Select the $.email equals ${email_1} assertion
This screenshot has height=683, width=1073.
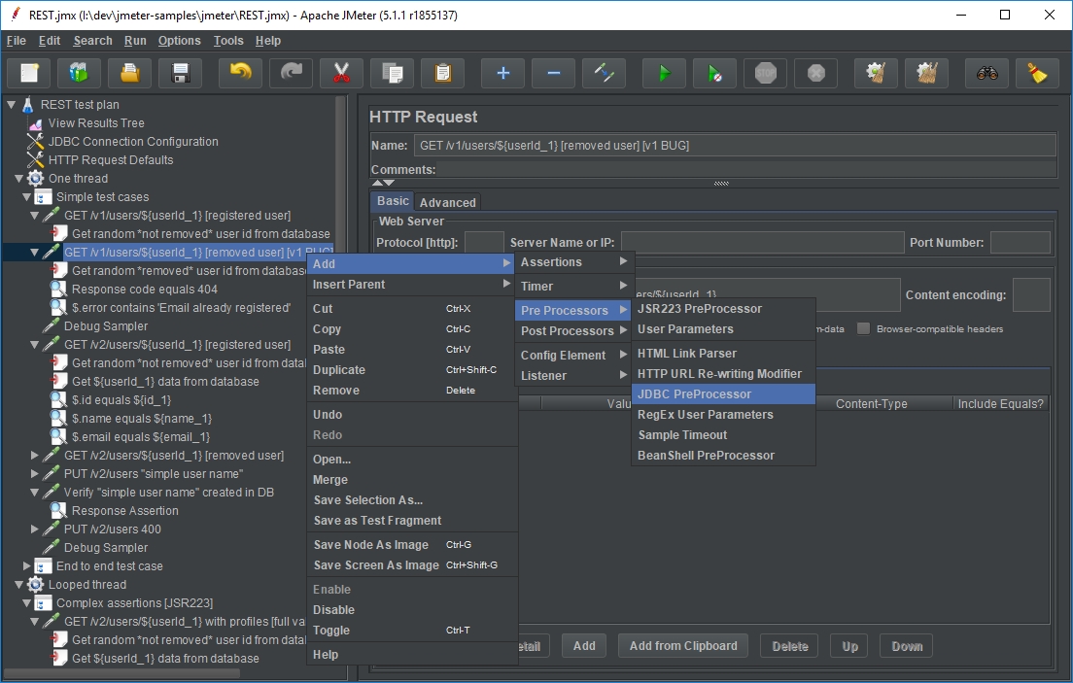140,437
